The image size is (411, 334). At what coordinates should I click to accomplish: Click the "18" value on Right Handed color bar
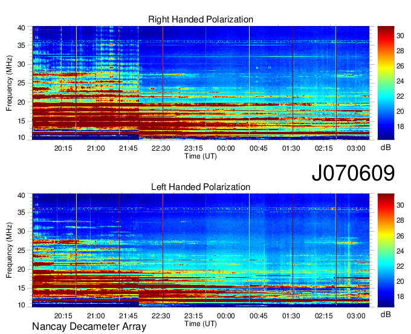pos(400,126)
